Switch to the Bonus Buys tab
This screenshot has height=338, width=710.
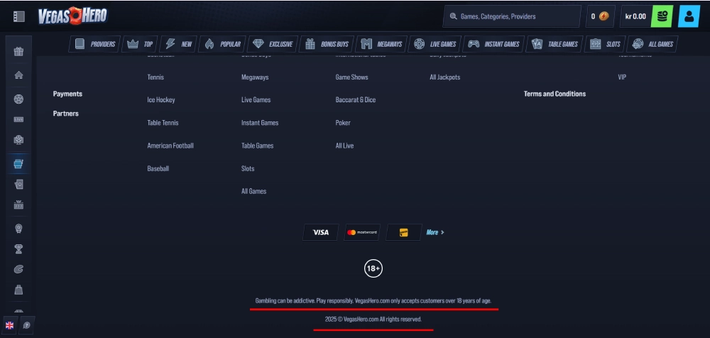[327, 44]
